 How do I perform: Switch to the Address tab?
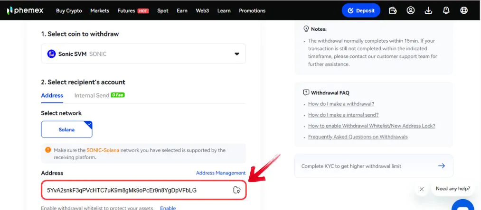pos(52,95)
